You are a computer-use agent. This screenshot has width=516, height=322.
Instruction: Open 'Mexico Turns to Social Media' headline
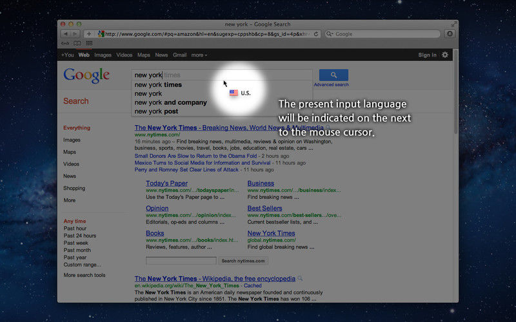coord(203,163)
